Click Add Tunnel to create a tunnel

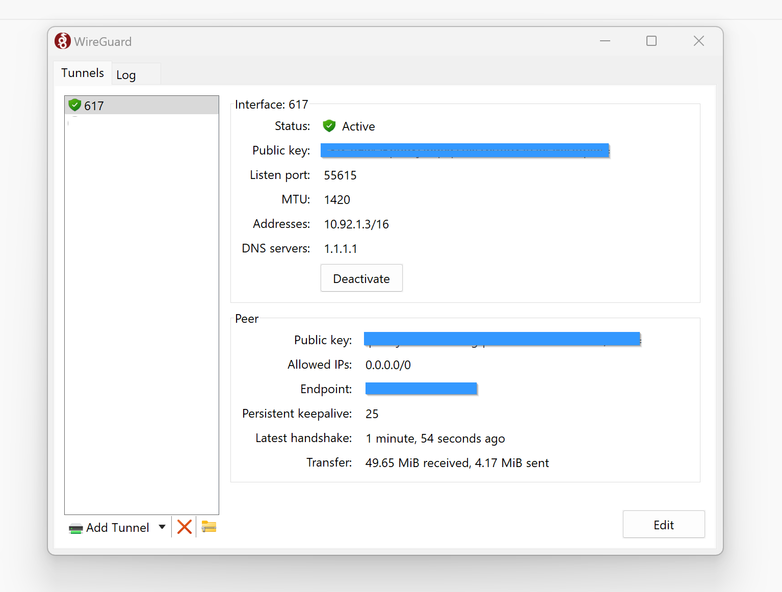[117, 527]
